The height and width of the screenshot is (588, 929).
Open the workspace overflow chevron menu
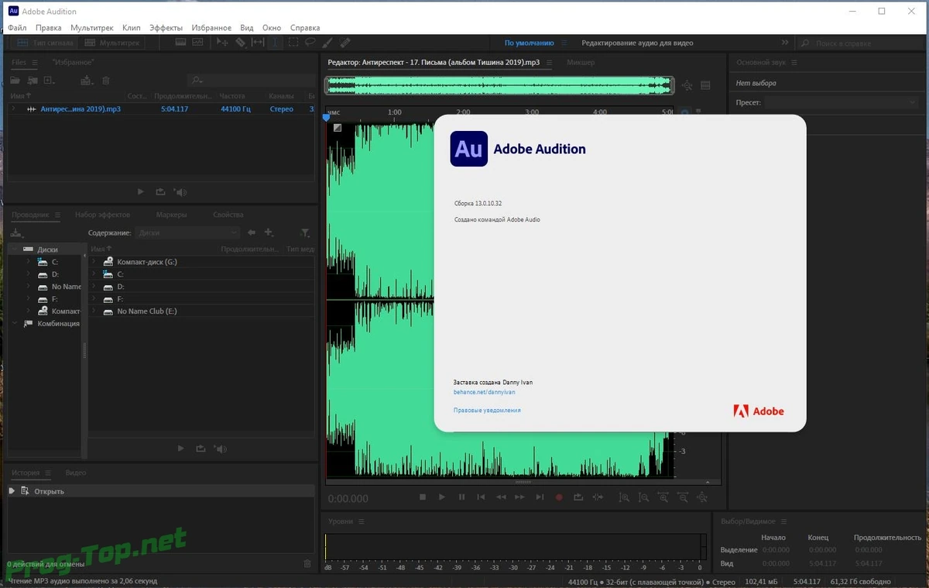pos(785,43)
